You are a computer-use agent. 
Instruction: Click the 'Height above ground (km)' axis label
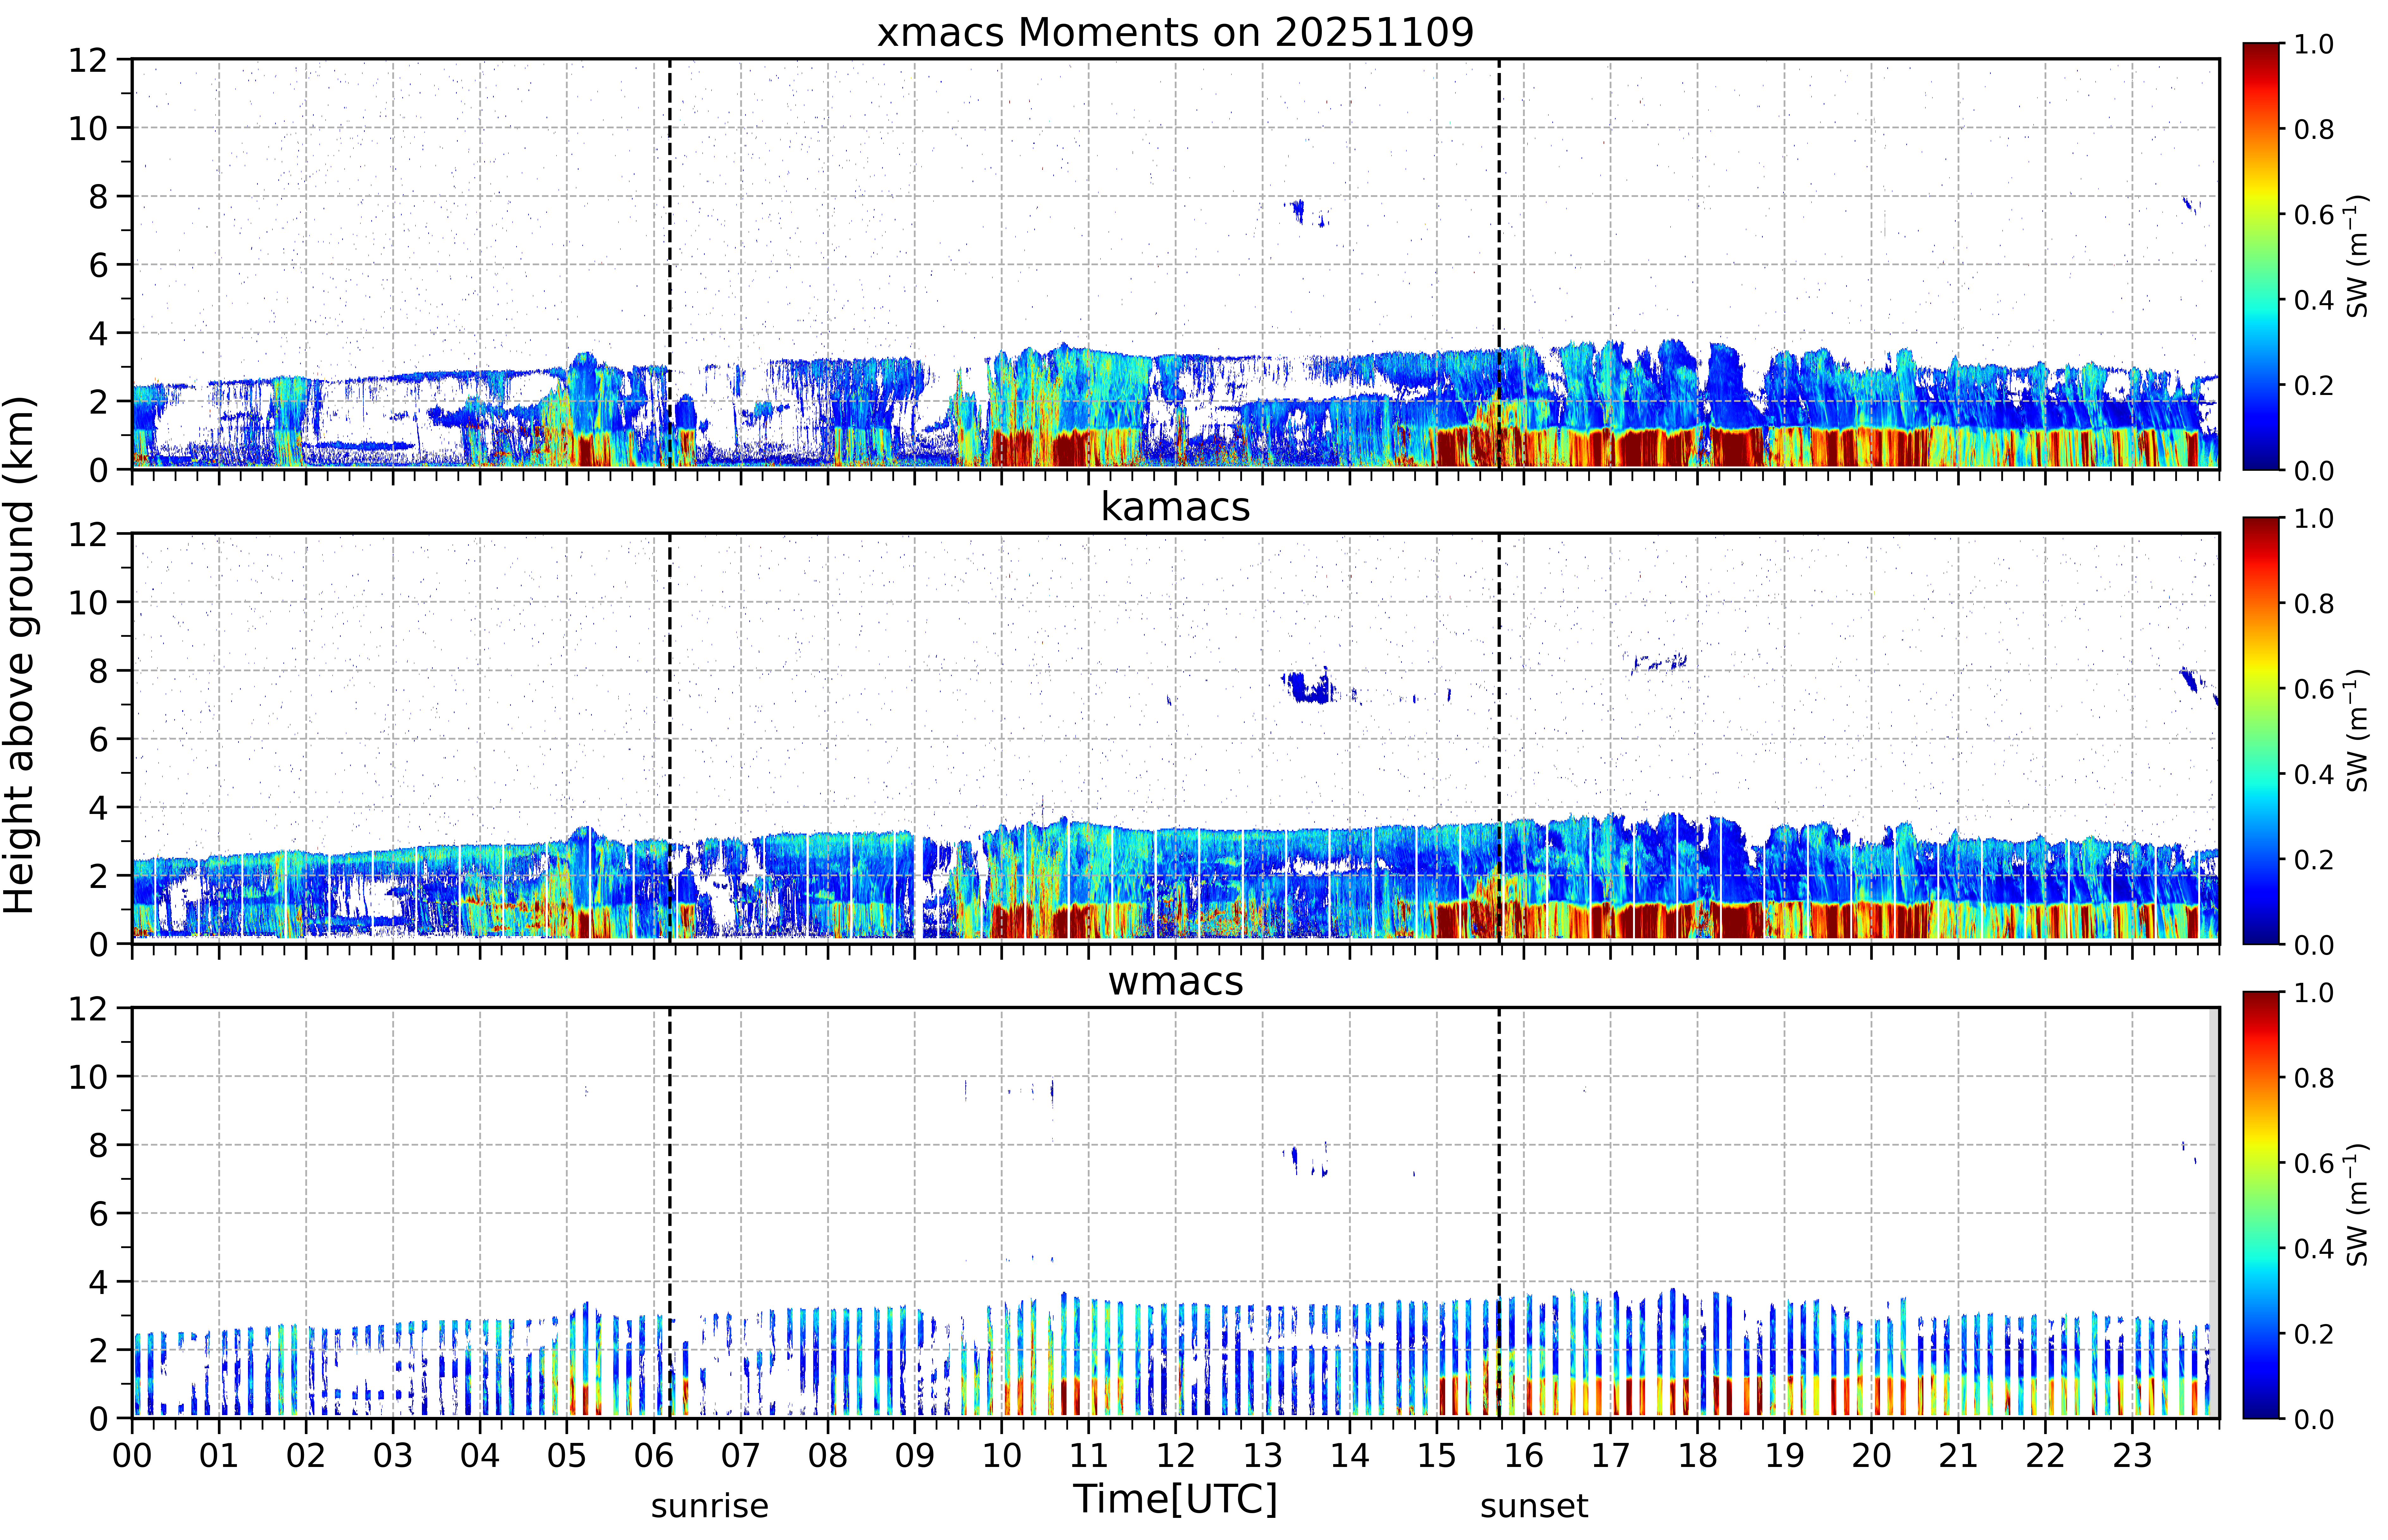(x=20, y=655)
